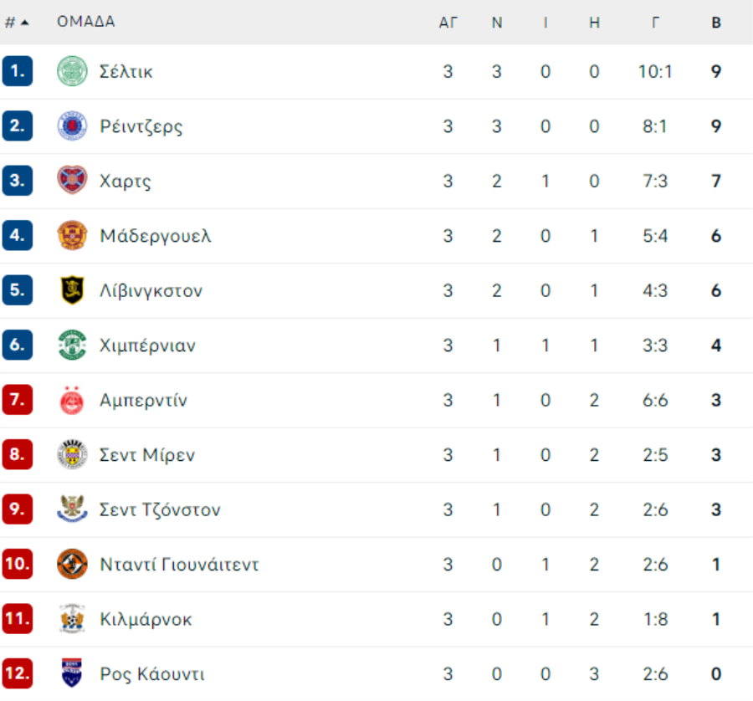The height and width of the screenshot is (701, 753).
Task: Click the Celtic club crest icon
Action: coord(72,71)
